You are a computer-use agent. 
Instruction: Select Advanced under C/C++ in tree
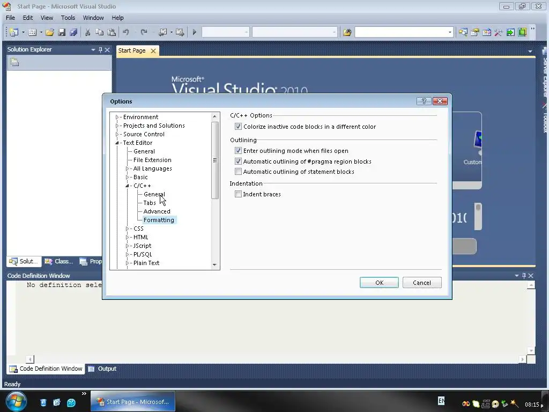(157, 211)
